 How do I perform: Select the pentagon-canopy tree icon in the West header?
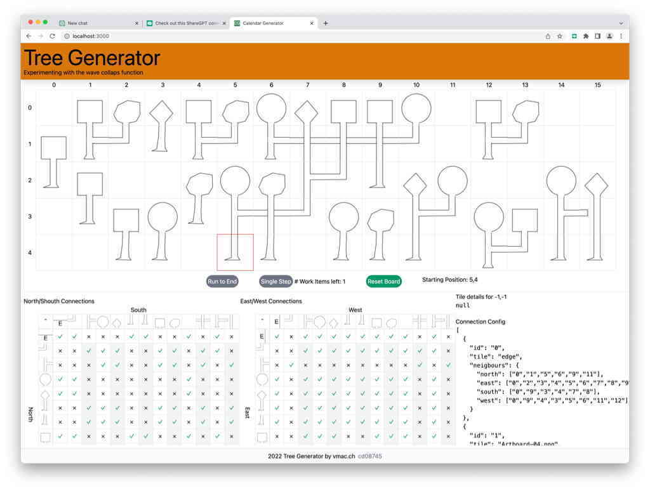[x=391, y=322]
